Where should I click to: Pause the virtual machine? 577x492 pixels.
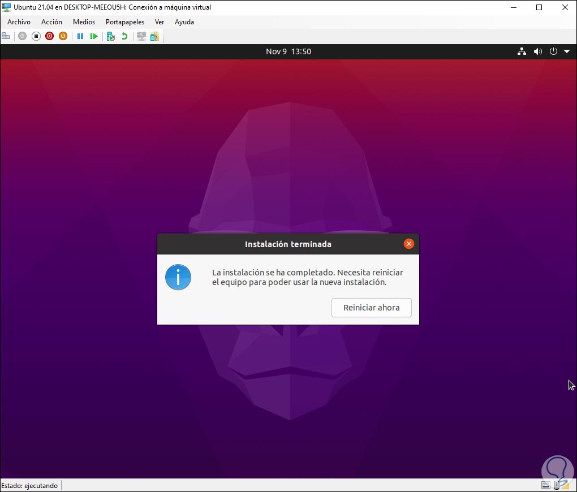[x=80, y=36]
